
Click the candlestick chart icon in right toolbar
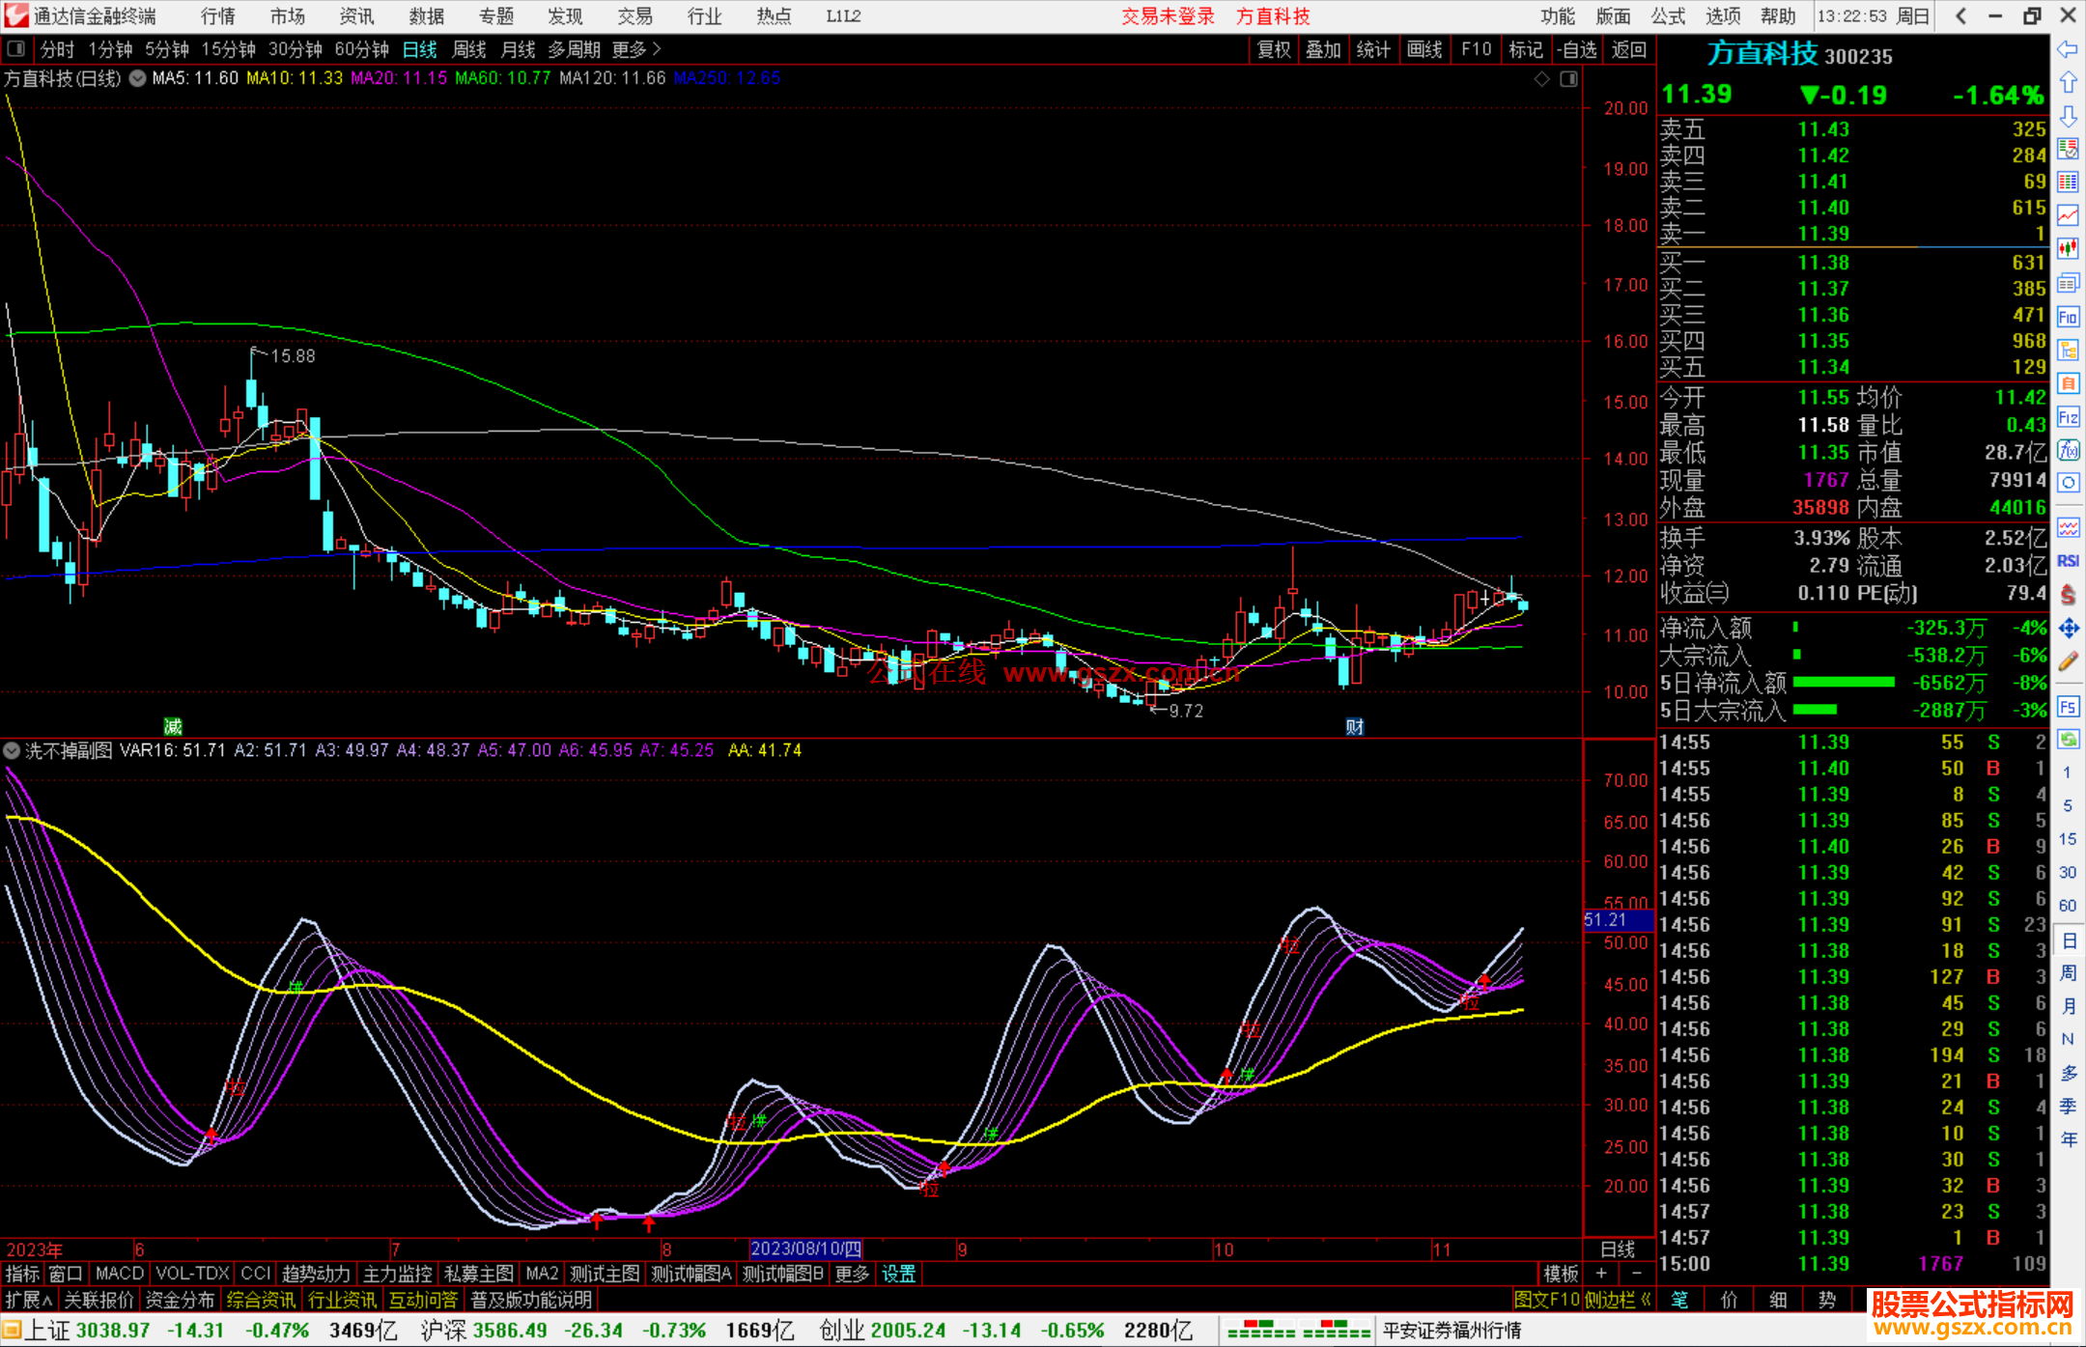2068,249
